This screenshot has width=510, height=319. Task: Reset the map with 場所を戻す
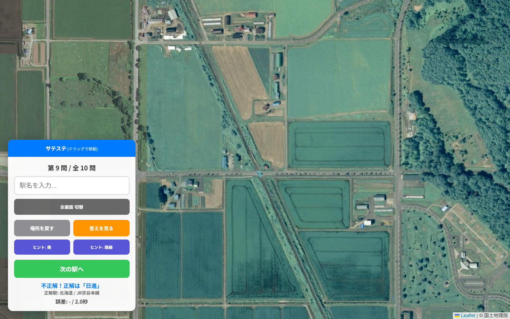point(42,228)
